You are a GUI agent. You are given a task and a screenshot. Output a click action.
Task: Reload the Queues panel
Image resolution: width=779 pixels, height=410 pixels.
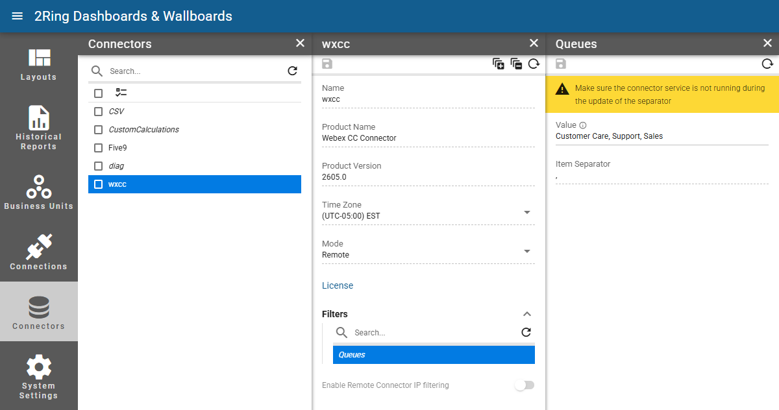[x=767, y=64]
